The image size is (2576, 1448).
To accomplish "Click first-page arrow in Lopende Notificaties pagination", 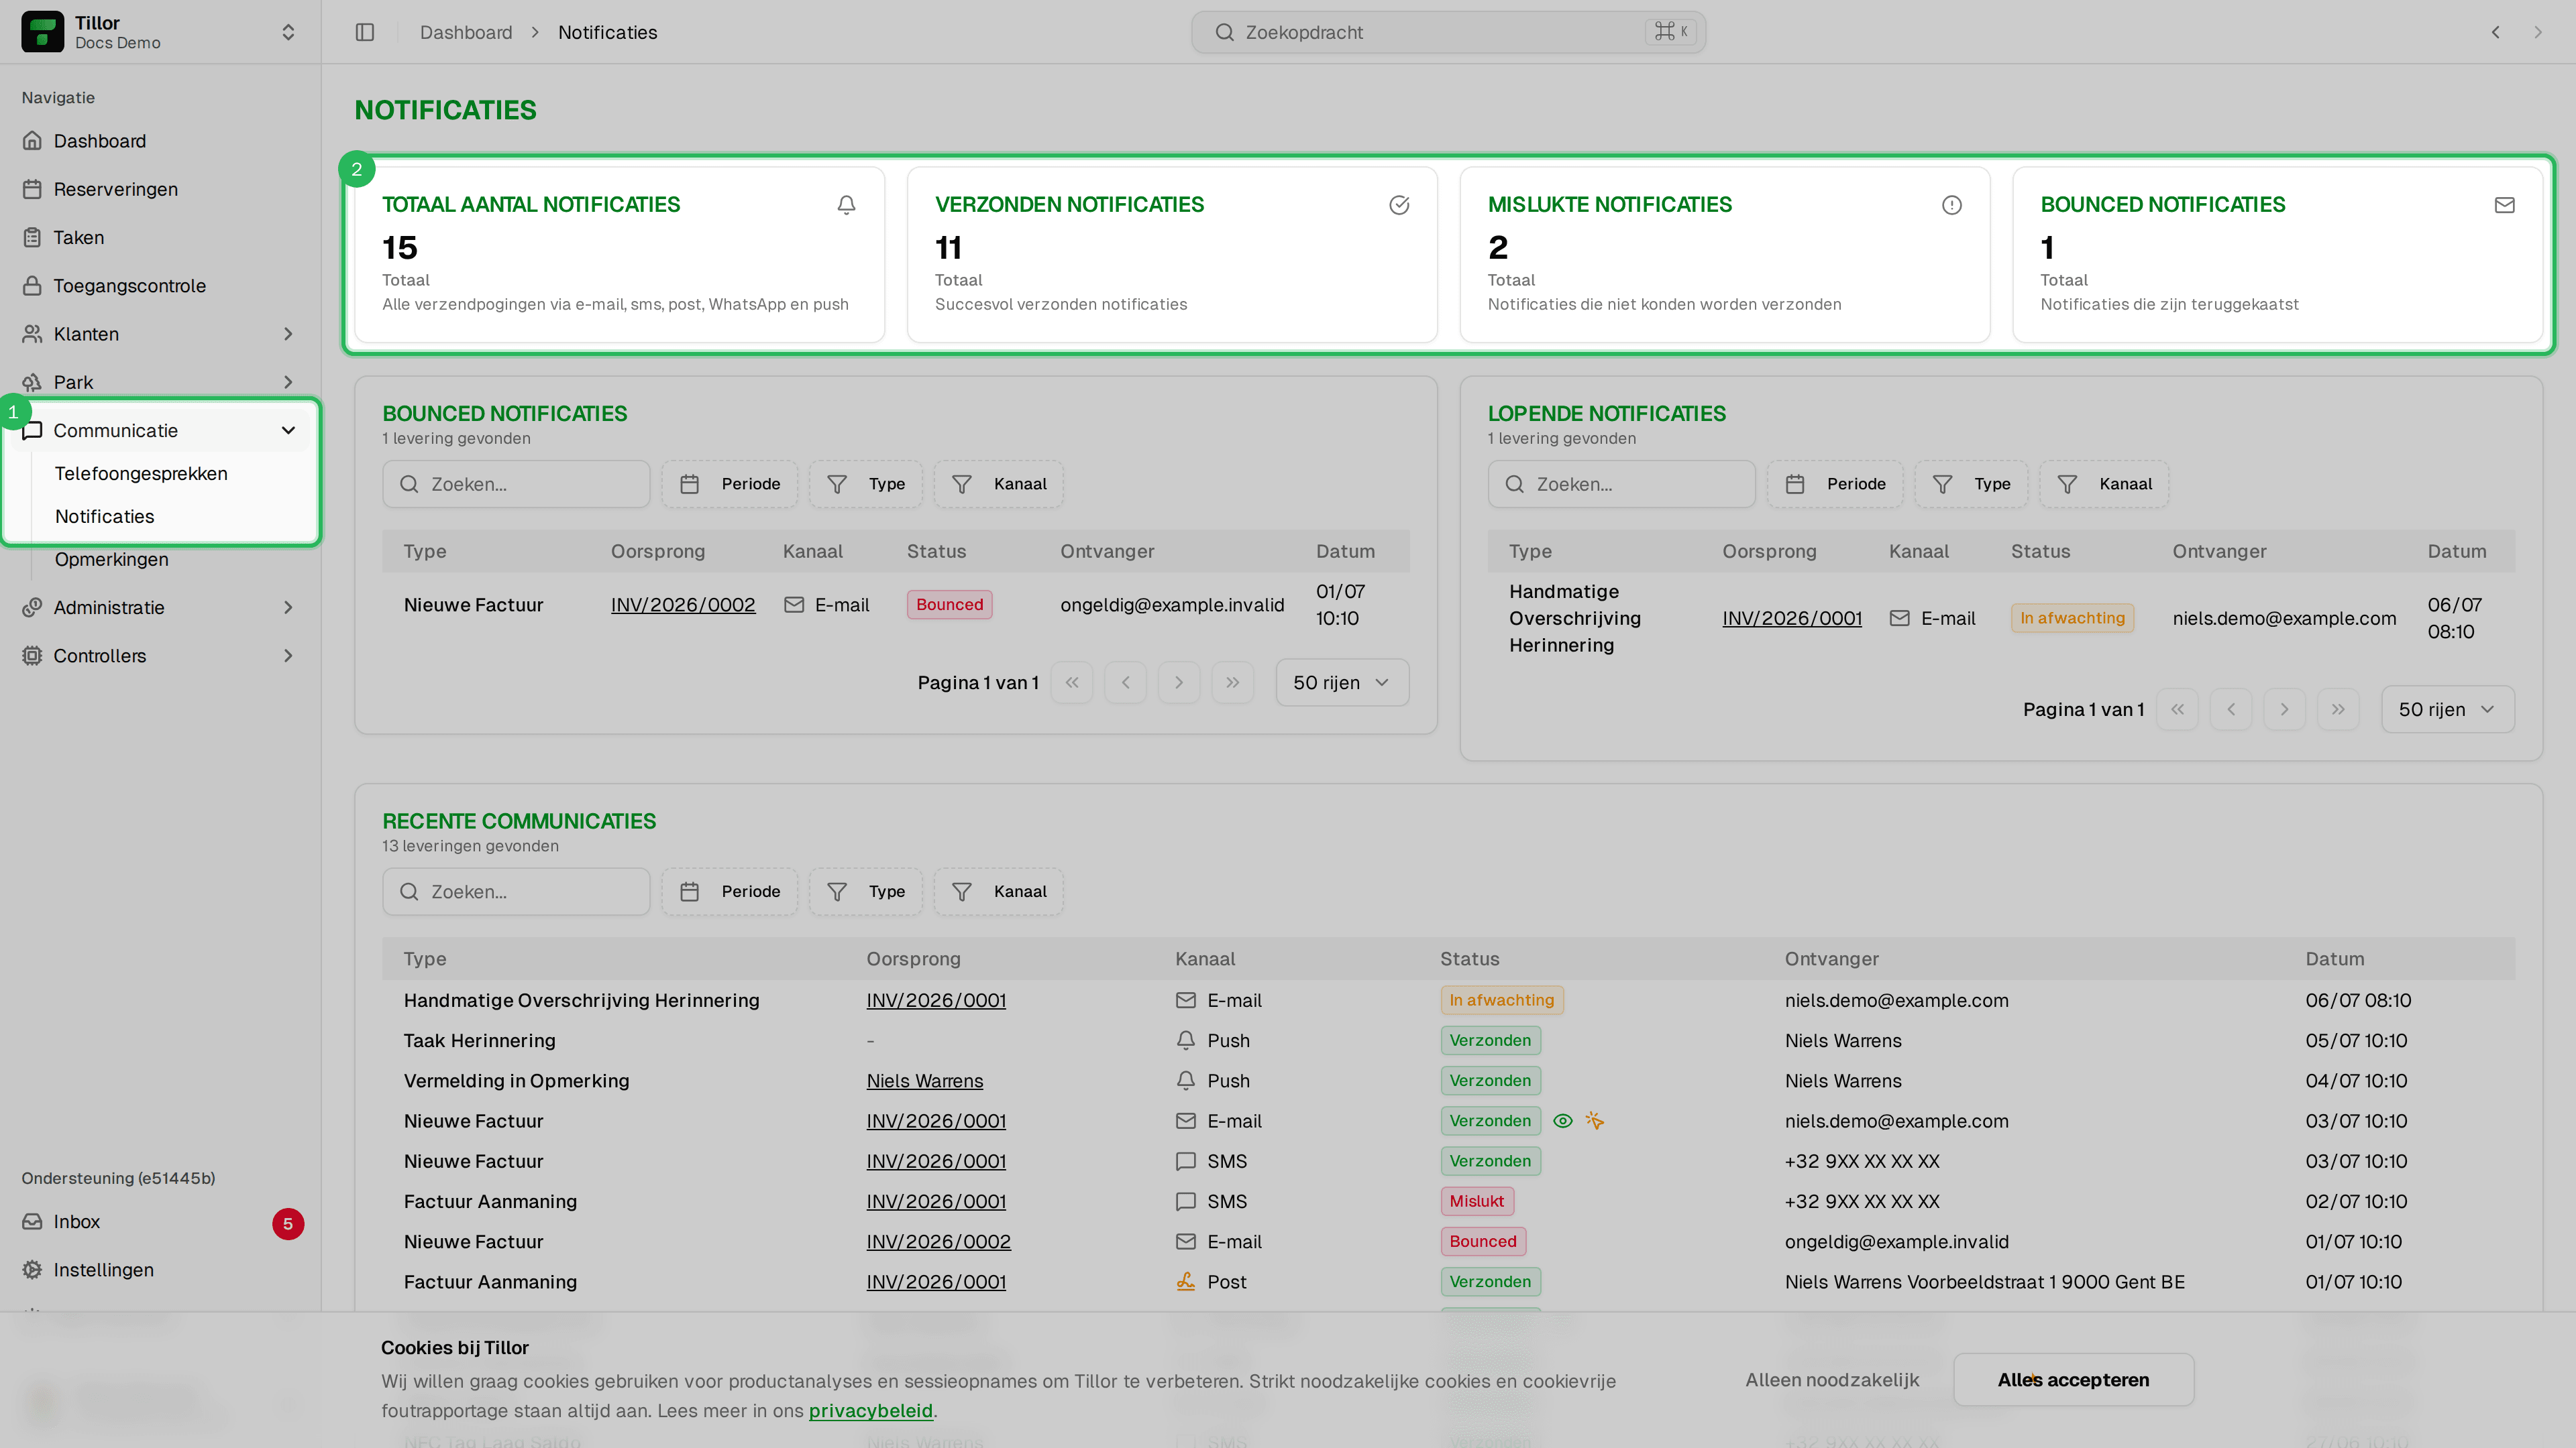I will 2177,709.
